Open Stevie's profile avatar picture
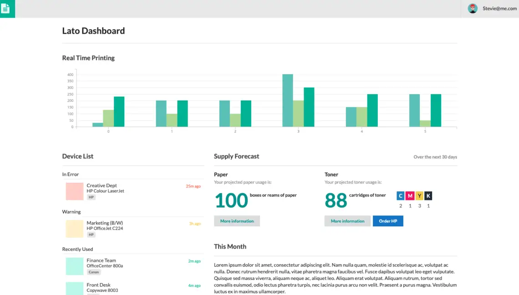This screenshot has width=519, height=295. click(473, 8)
